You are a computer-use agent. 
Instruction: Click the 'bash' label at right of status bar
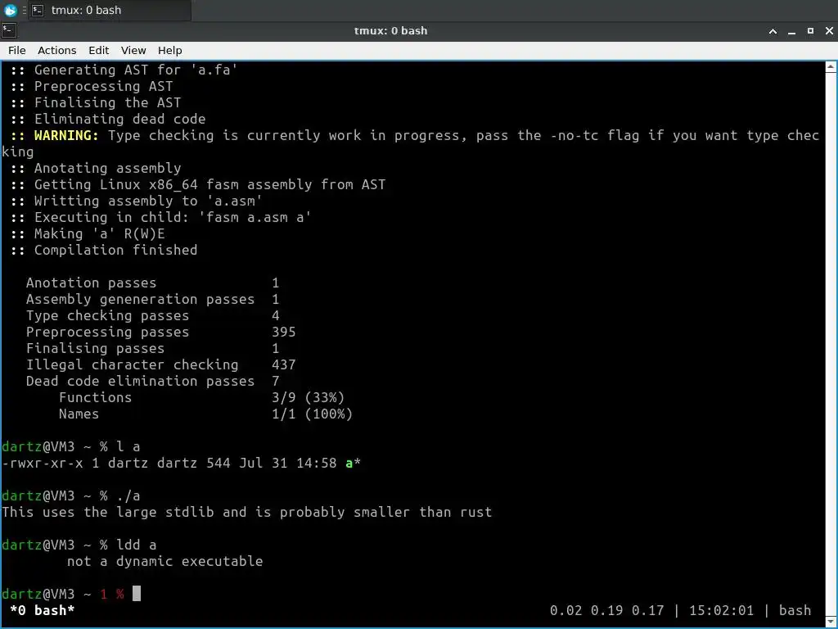tap(795, 610)
